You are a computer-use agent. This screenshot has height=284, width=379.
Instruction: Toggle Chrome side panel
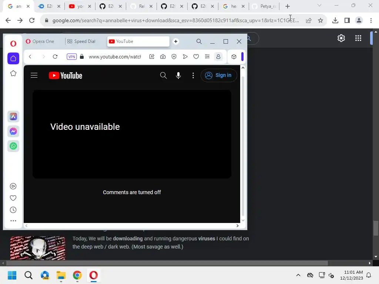pos(347,21)
